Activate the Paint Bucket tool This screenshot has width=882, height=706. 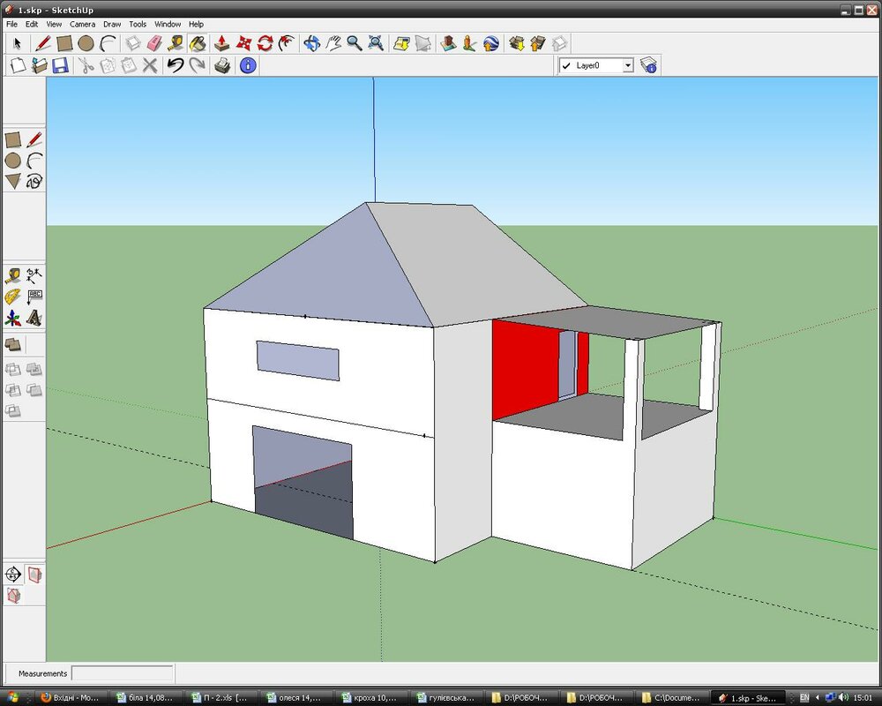(198, 43)
